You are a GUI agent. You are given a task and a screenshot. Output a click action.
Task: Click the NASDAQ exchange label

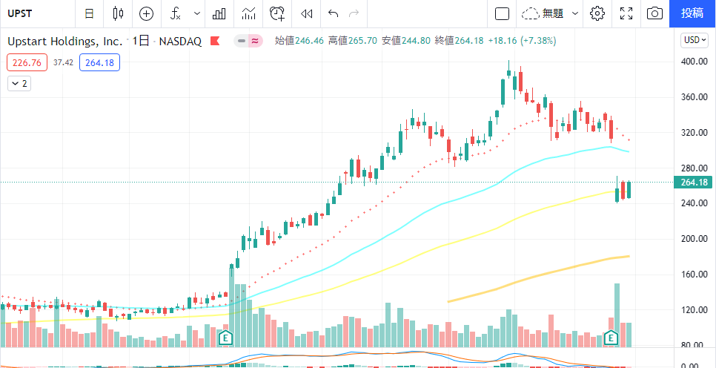(180, 42)
